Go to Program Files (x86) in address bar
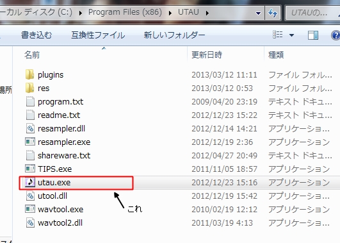The image size is (340, 243). (x=125, y=12)
